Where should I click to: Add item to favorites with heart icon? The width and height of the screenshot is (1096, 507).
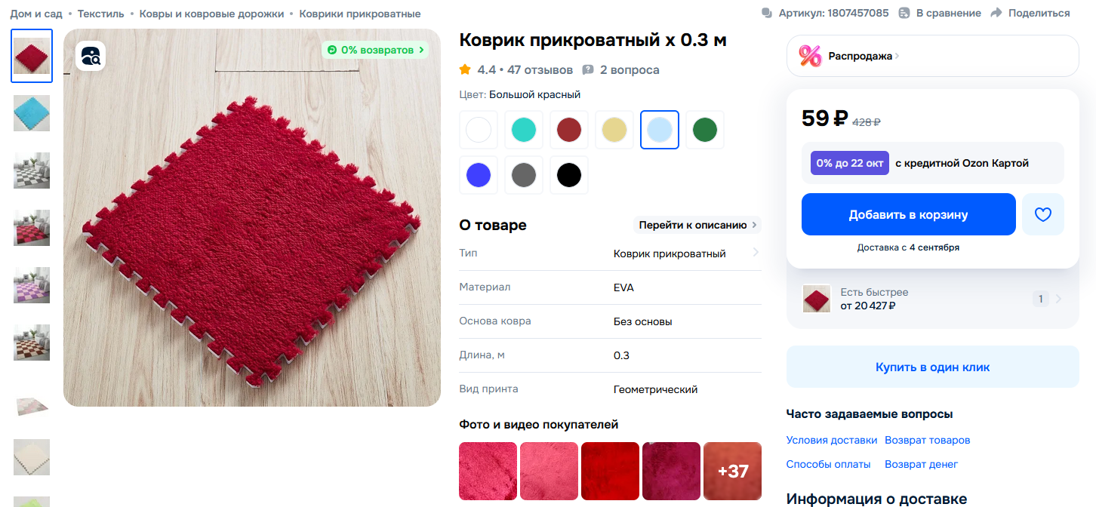click(1042, 214)
